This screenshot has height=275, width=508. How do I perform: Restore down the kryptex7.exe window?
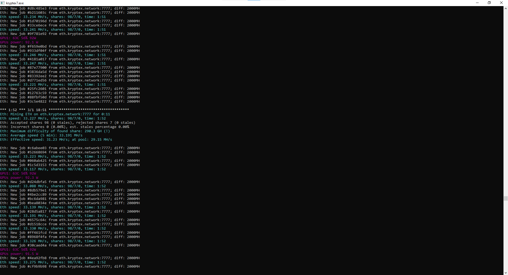(489, 3)
